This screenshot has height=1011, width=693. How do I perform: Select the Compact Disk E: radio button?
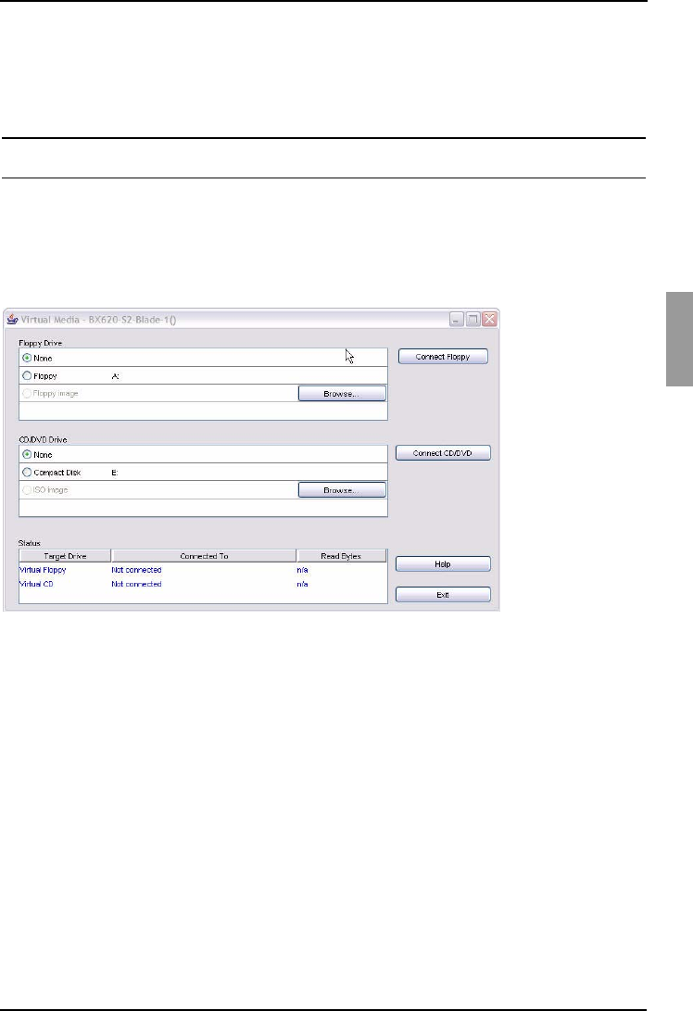pos(27,473)
